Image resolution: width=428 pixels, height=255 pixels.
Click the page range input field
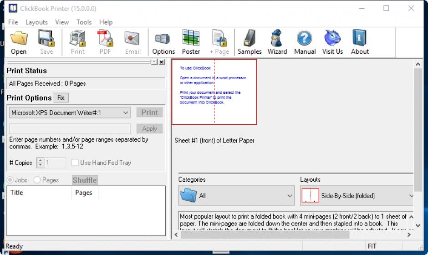tap(70, 128)
